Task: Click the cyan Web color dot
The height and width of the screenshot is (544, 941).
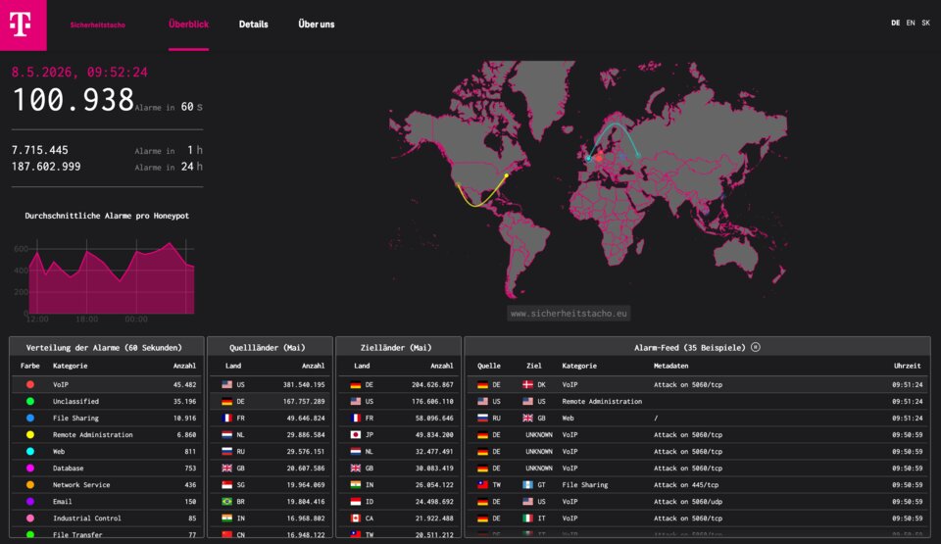Action: click(30, 452)
